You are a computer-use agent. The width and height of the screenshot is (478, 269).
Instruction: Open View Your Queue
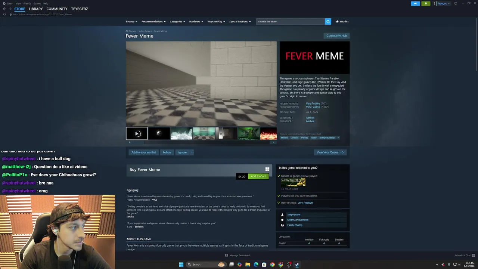tap(330, 152)
